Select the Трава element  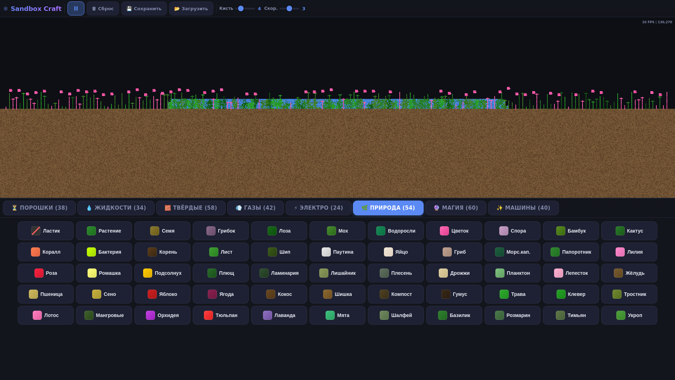point(513,294)
